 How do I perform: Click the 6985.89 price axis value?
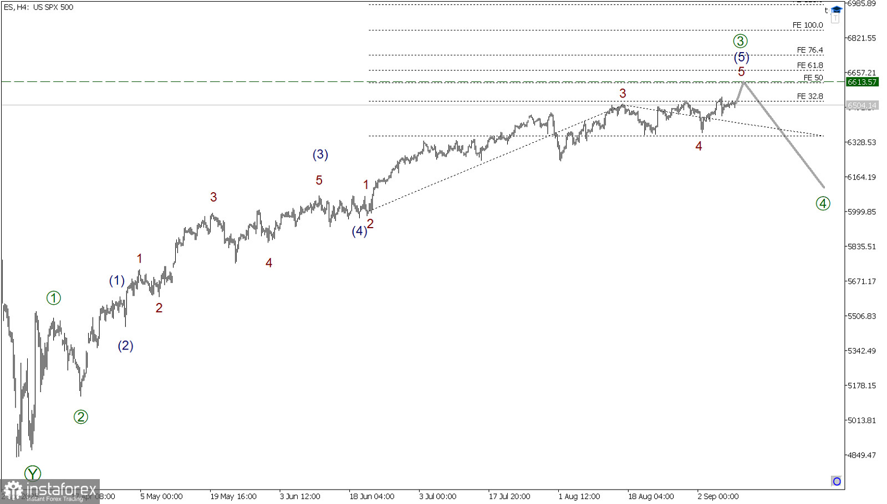pos(861,3)
